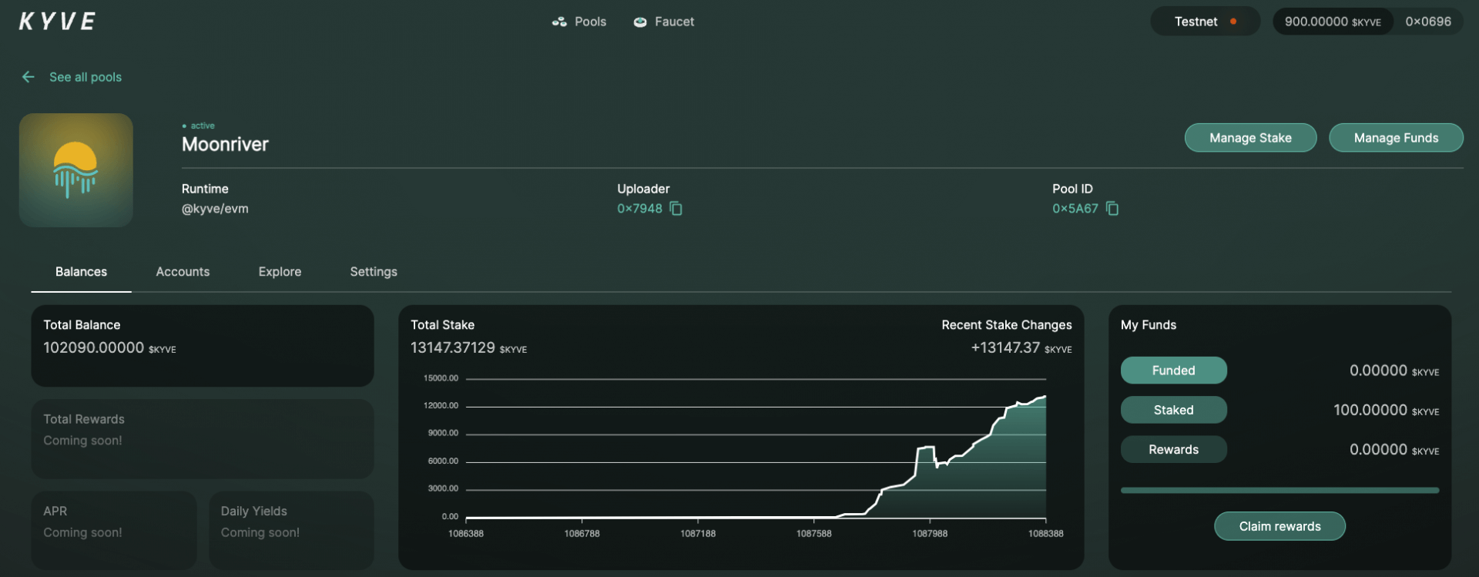
Task: Open the 0x0696 wallet account menu
Action: click(1427, 22)
